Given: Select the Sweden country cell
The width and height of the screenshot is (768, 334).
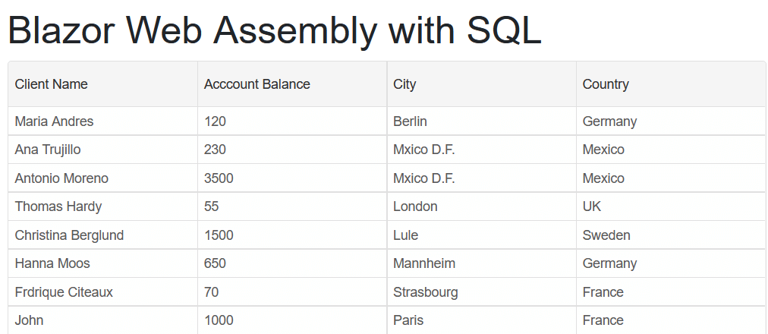Looking at the screenshot, I should [x=606, y=235].
